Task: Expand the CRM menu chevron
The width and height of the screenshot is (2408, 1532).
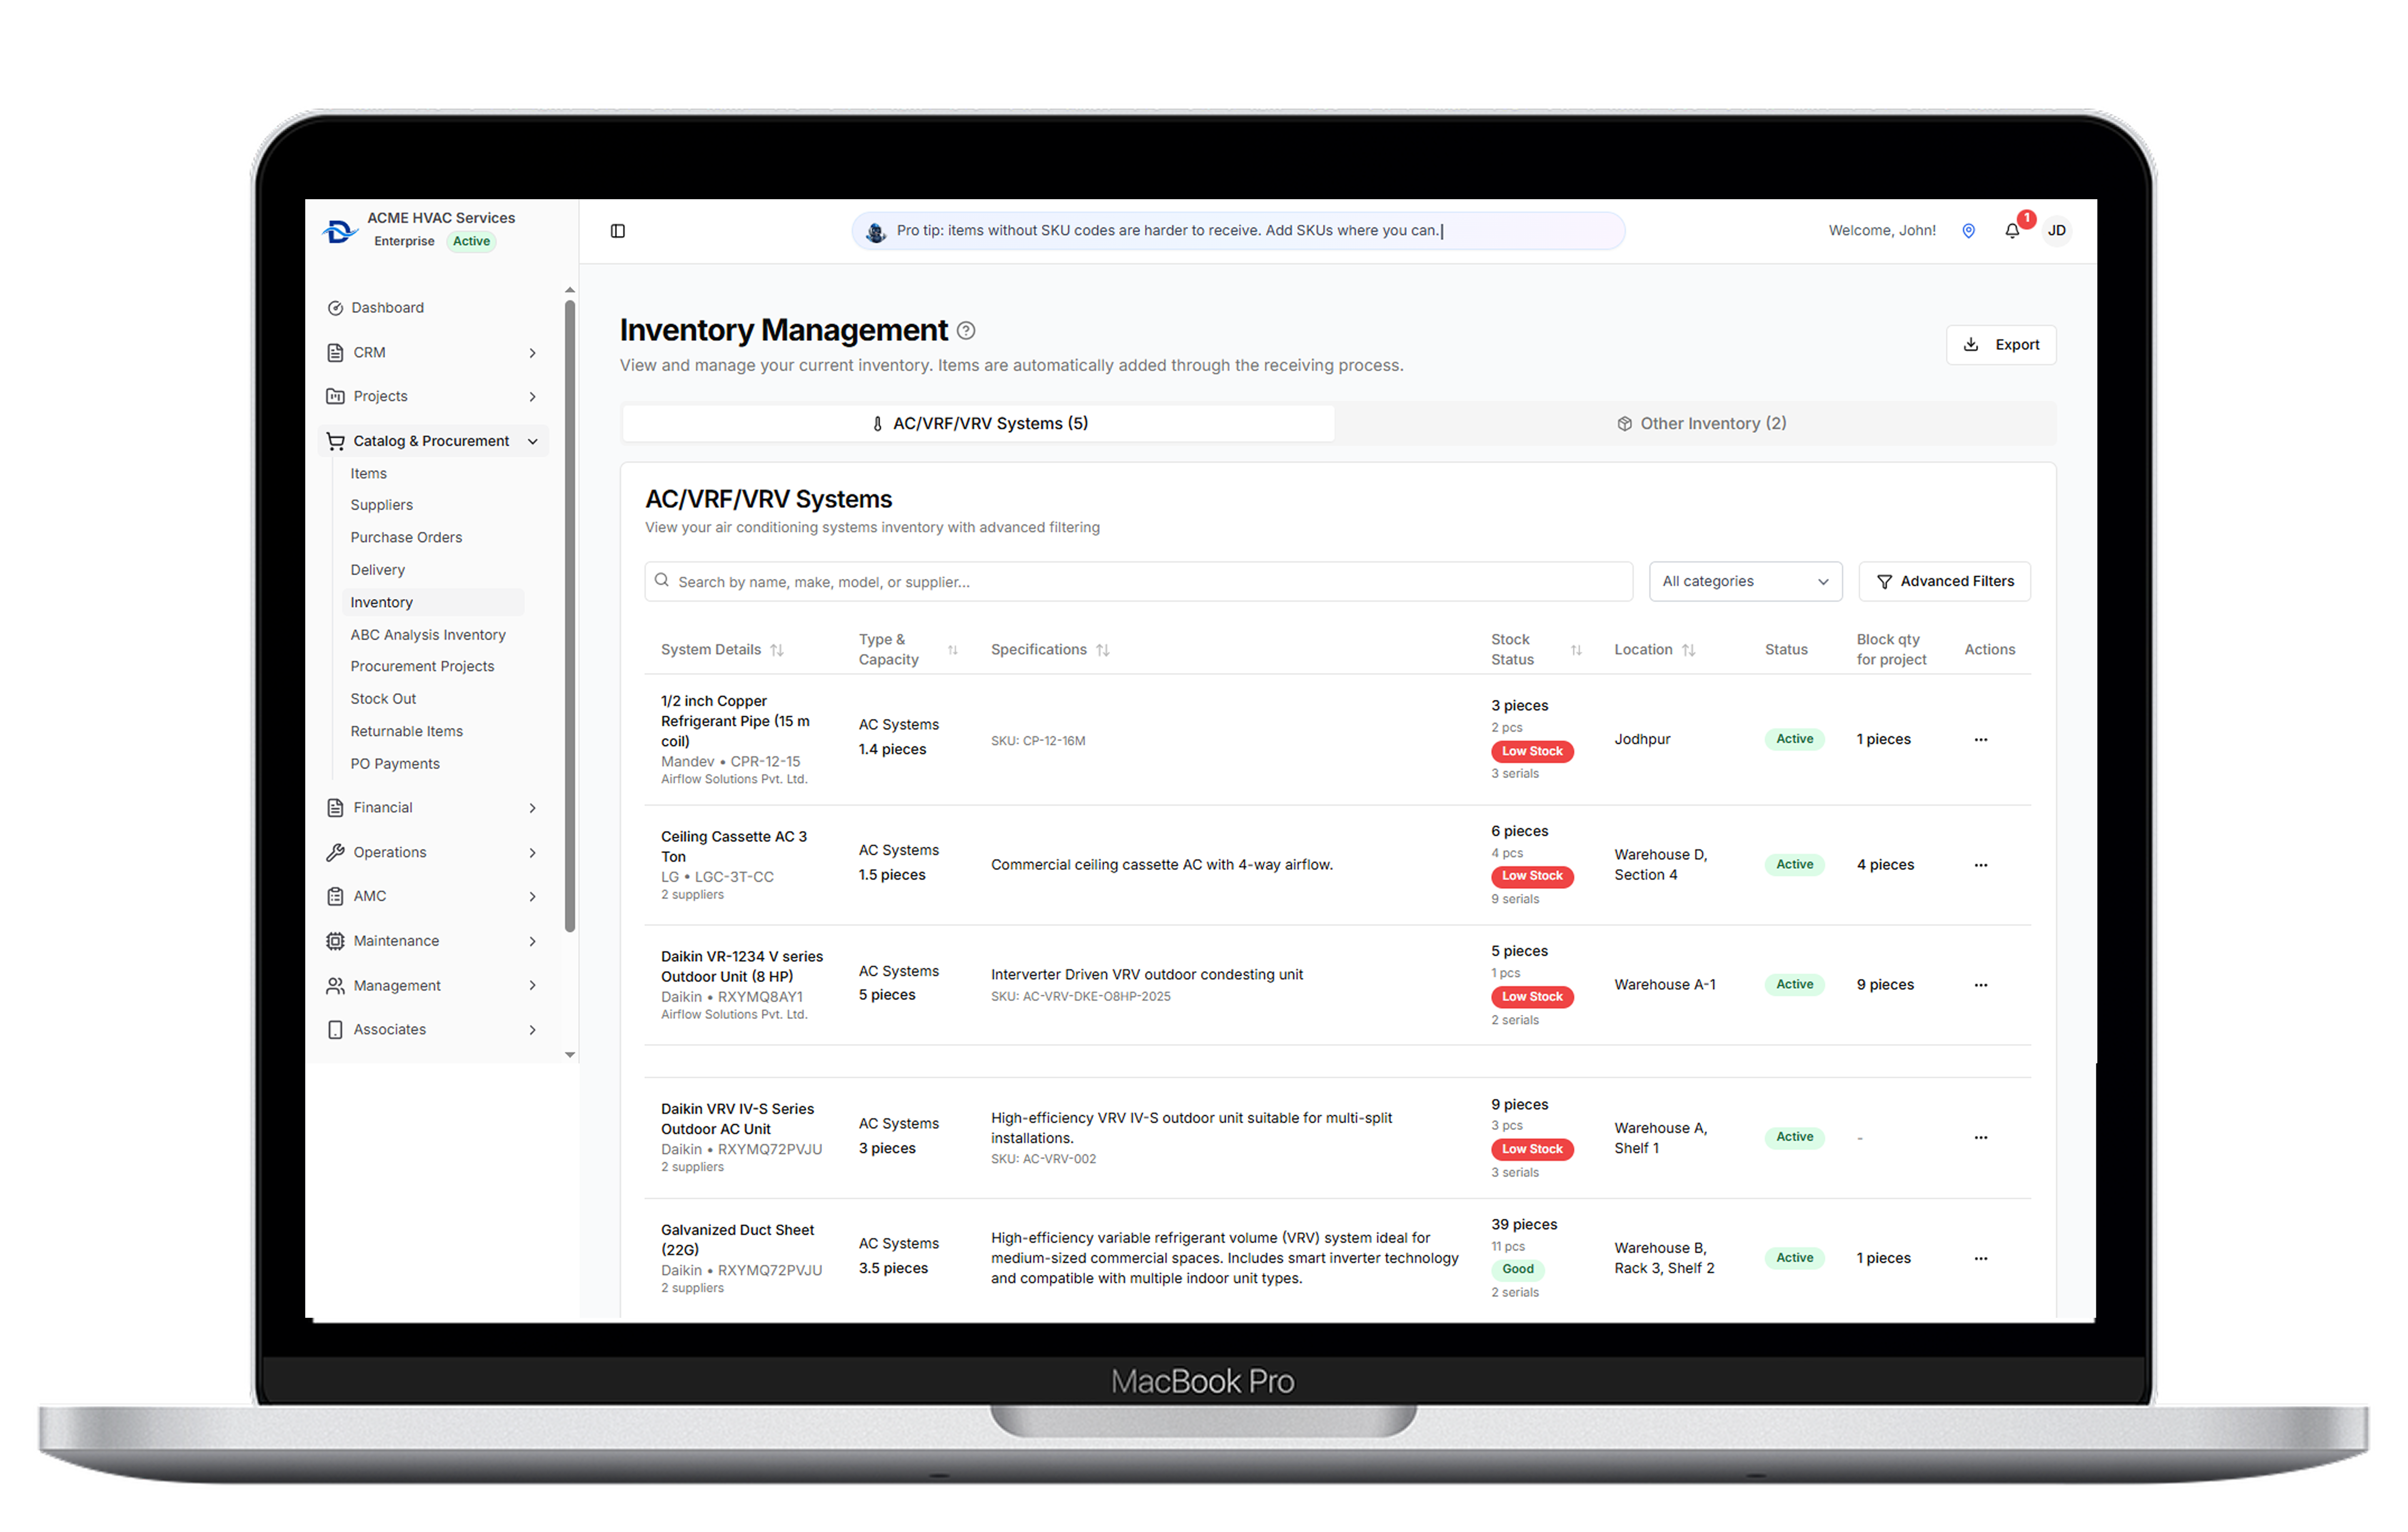Action: [x=533, y=353]
